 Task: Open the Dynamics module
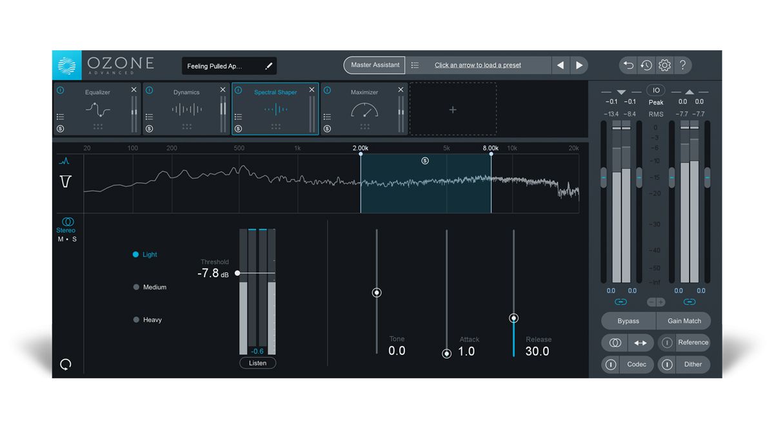pyautogui.click(x=186, y=92)
